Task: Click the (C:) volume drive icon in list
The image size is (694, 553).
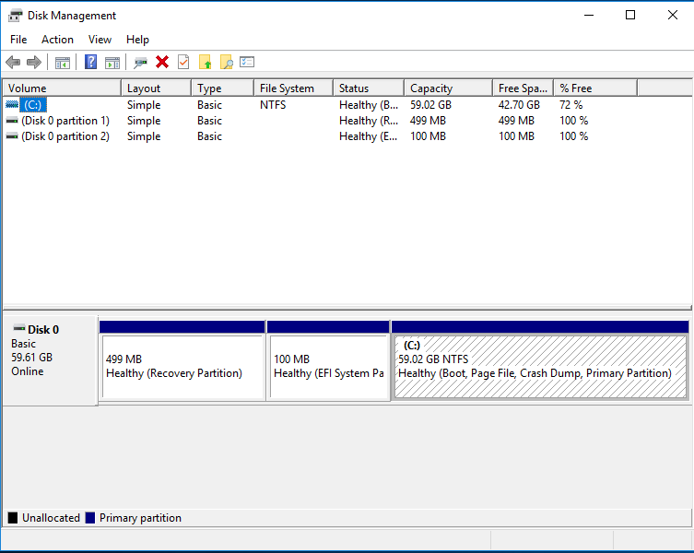Action: [12, 104]
